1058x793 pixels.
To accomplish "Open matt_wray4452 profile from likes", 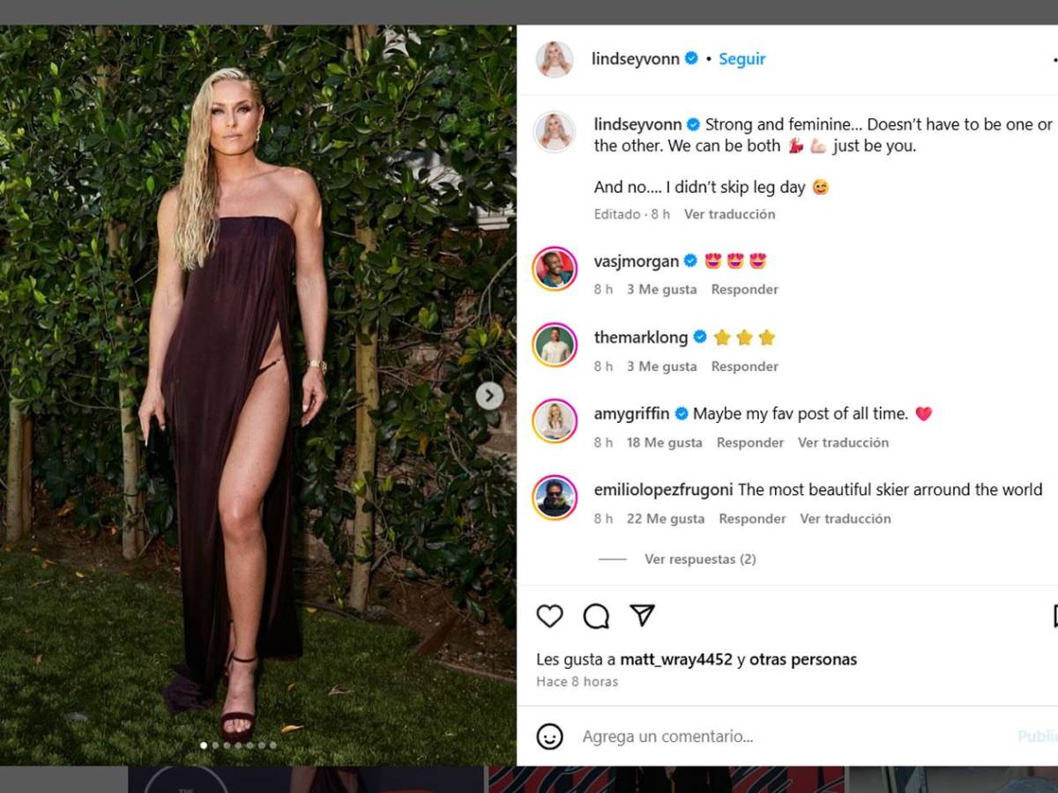I will (676, 660).
